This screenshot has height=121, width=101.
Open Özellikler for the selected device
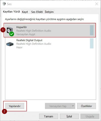pos(86,106)
